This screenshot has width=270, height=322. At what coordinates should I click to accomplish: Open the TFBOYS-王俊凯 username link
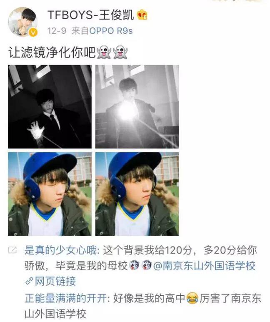90,15
